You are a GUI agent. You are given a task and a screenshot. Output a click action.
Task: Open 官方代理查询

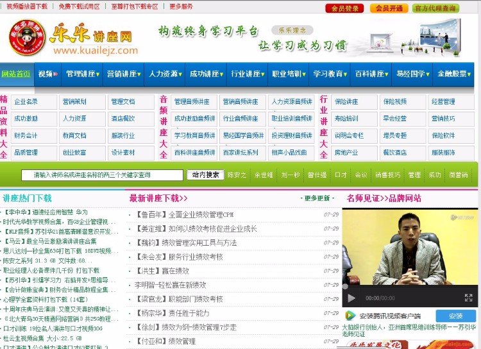[435, 8]
